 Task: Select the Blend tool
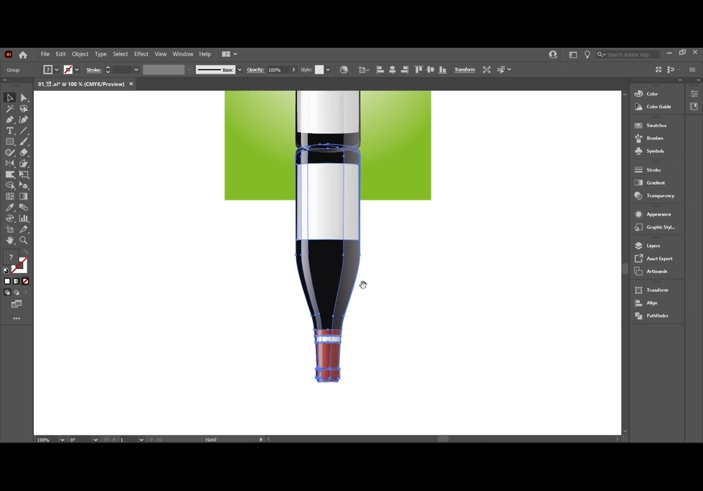point(24,208)
